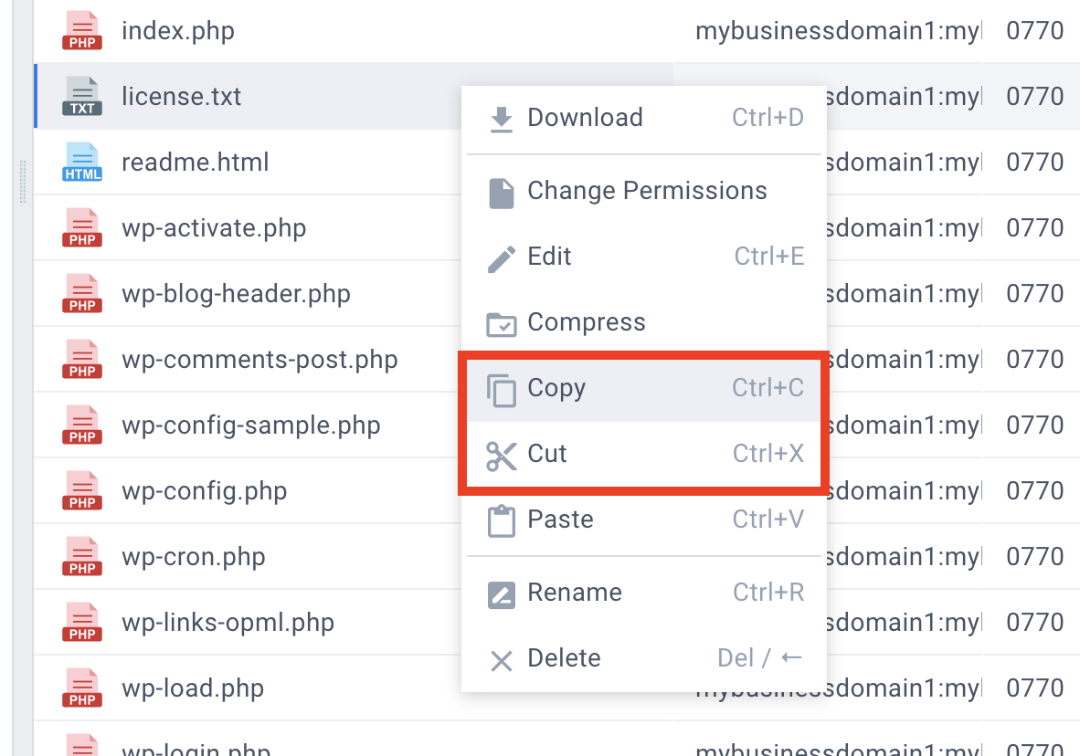Select the Change Permissions menu entry

click(x=647, y=192)
